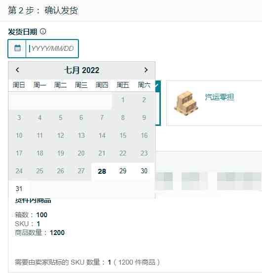This screenshot has width=262, height=274.
Task: Click the 周六 weekday column header
Action: 144,85
